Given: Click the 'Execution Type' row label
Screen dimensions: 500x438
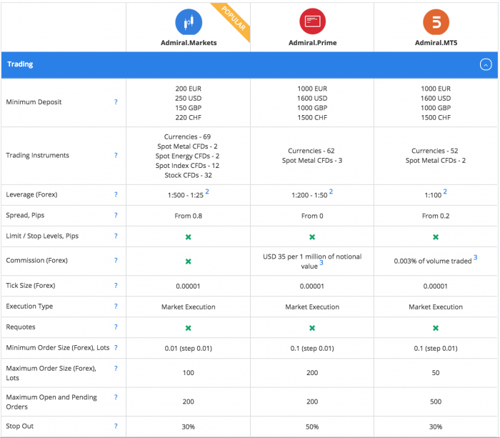Looking at the screenshot, I should click(29, 307).
